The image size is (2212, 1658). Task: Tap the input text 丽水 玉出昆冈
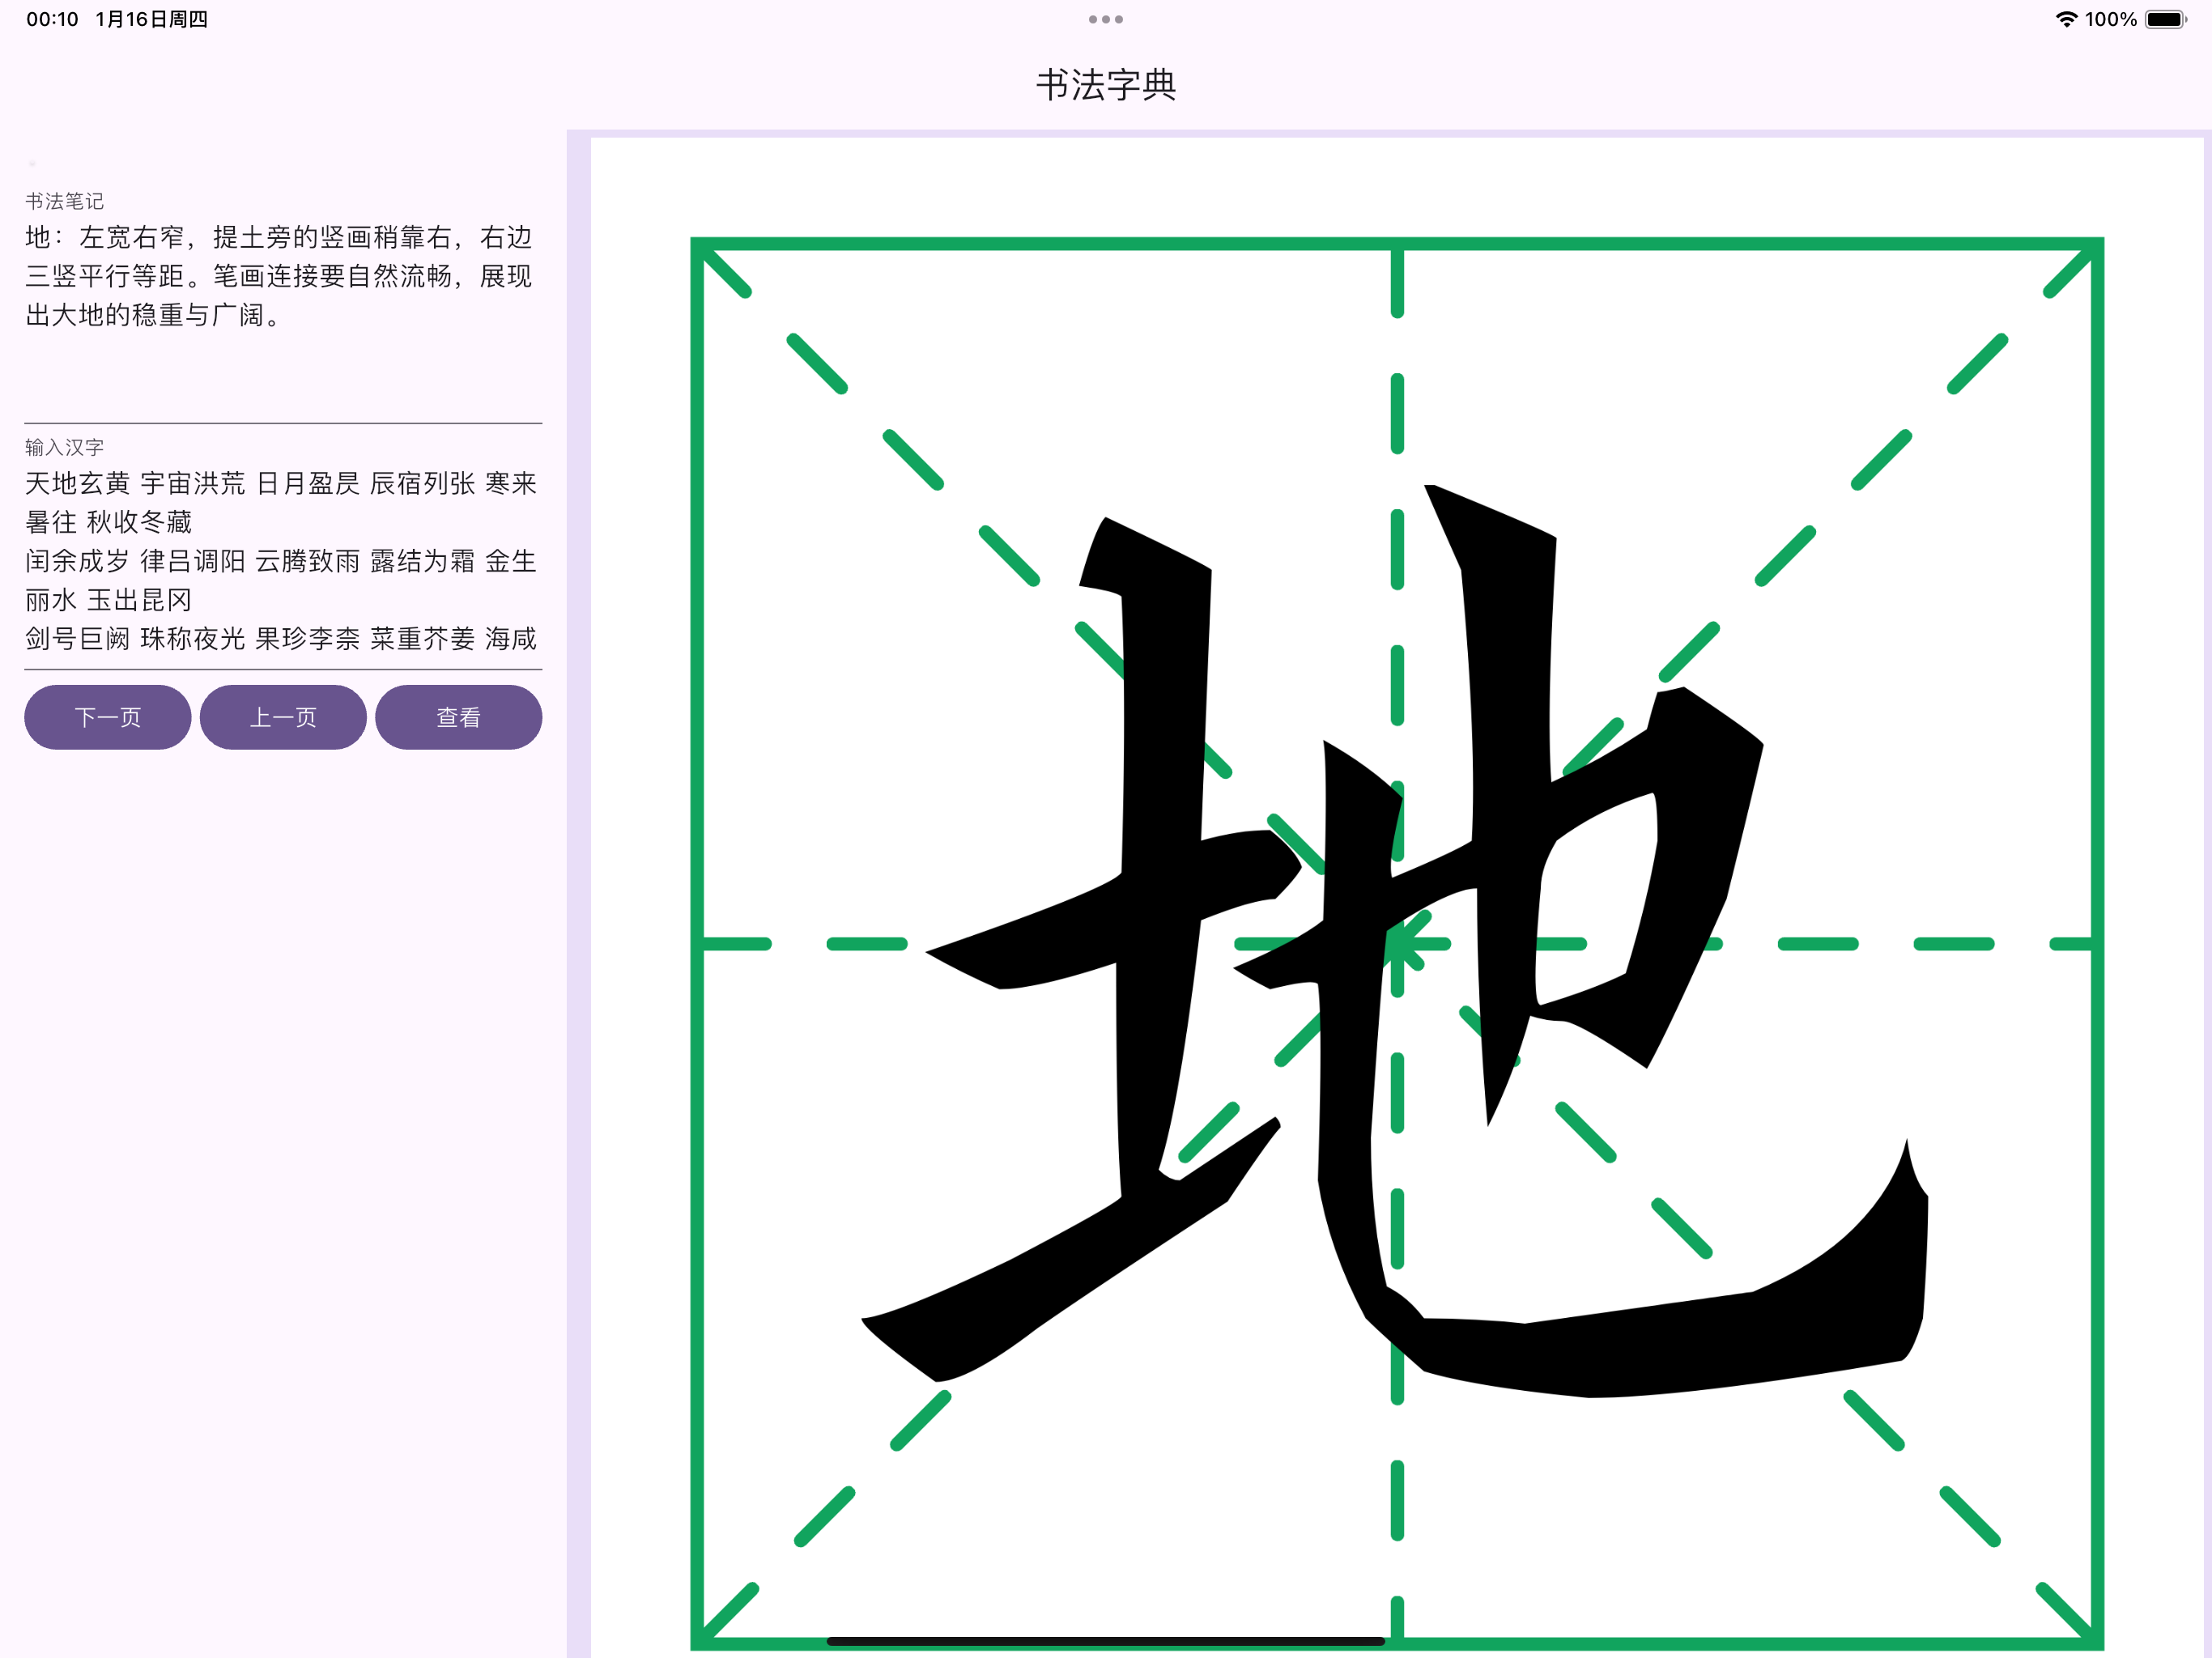click(x=108, y=600)
